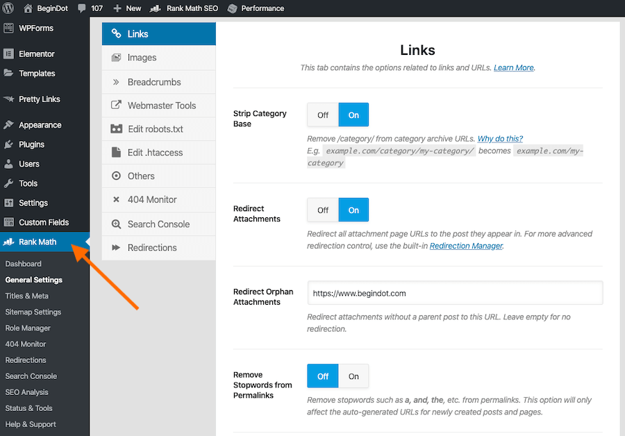Click the 404 Monitor X icon
Viewport: 625px width, 436px height.
116,199
